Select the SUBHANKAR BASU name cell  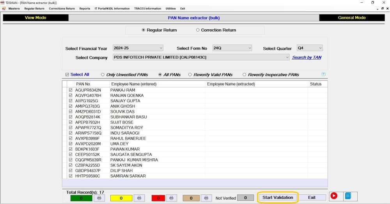point(157,117)
